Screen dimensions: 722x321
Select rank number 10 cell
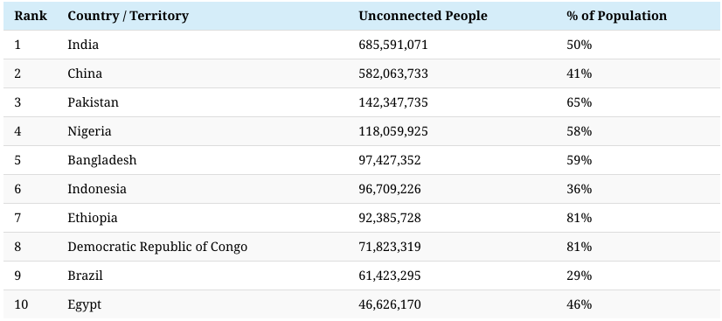tap(21, 304)
